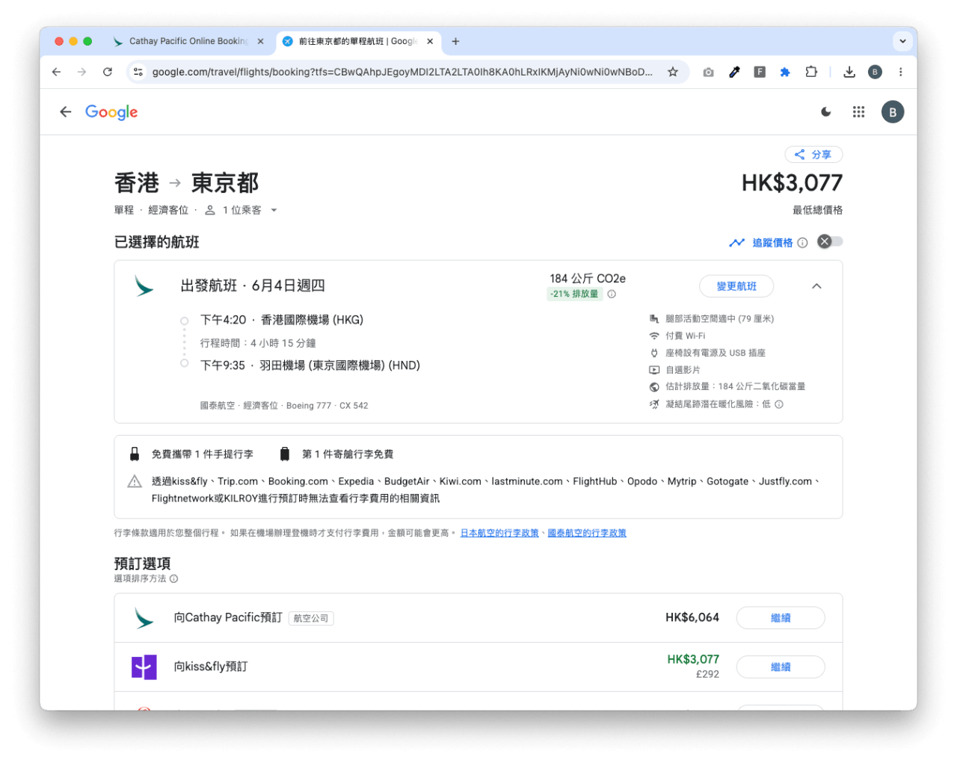Viewport: 957px width, 763px height.
Task: Click the eyedropper extension icon
Action: (x=734, y=72)
